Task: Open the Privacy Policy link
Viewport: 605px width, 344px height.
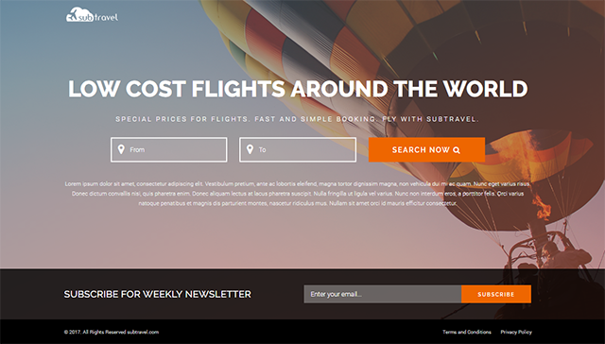Action: point(516,332)
